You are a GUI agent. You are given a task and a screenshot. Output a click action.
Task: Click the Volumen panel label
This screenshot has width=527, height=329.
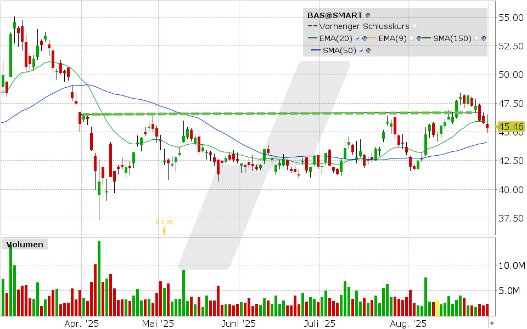coord(25,245)
